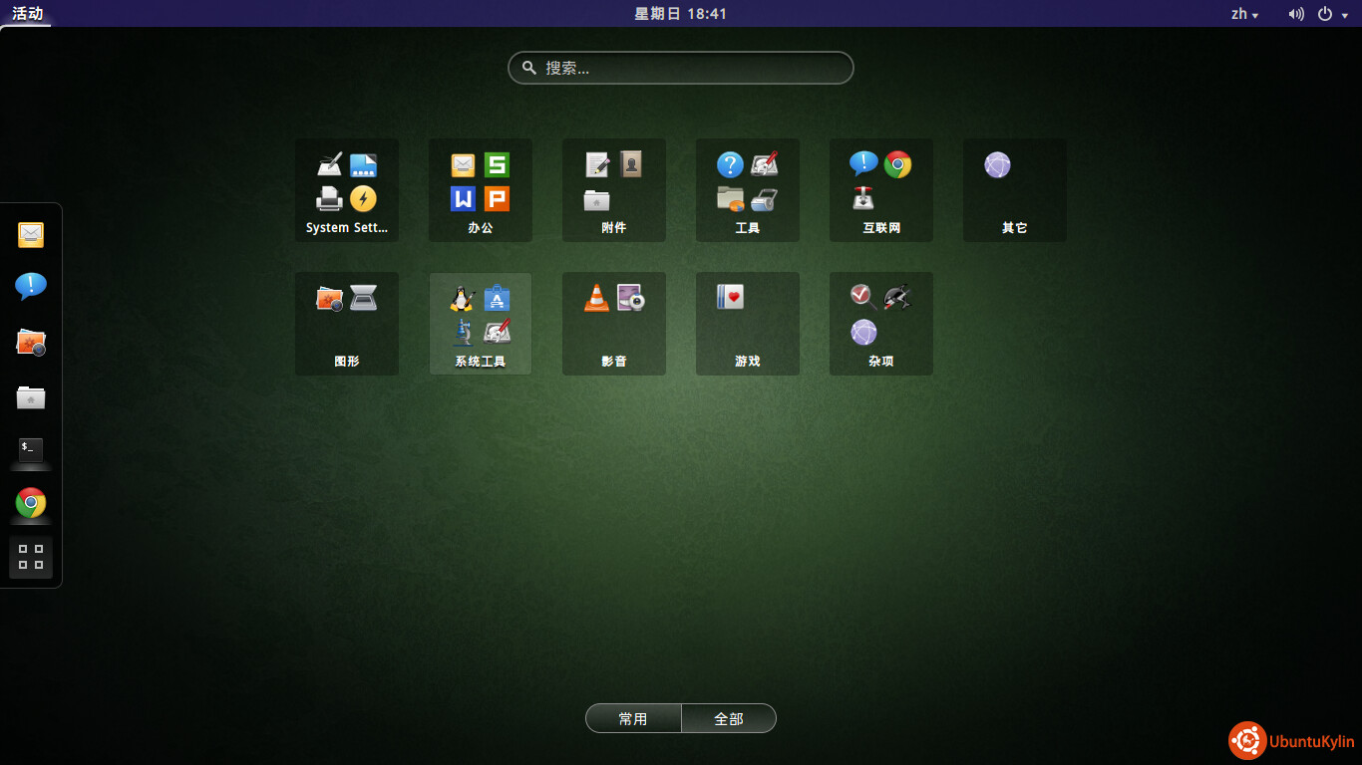Image resolution: width=1362 pixels, height=765 pixels.
Task: Open the System Settings app folder
Action: point(346,190)
